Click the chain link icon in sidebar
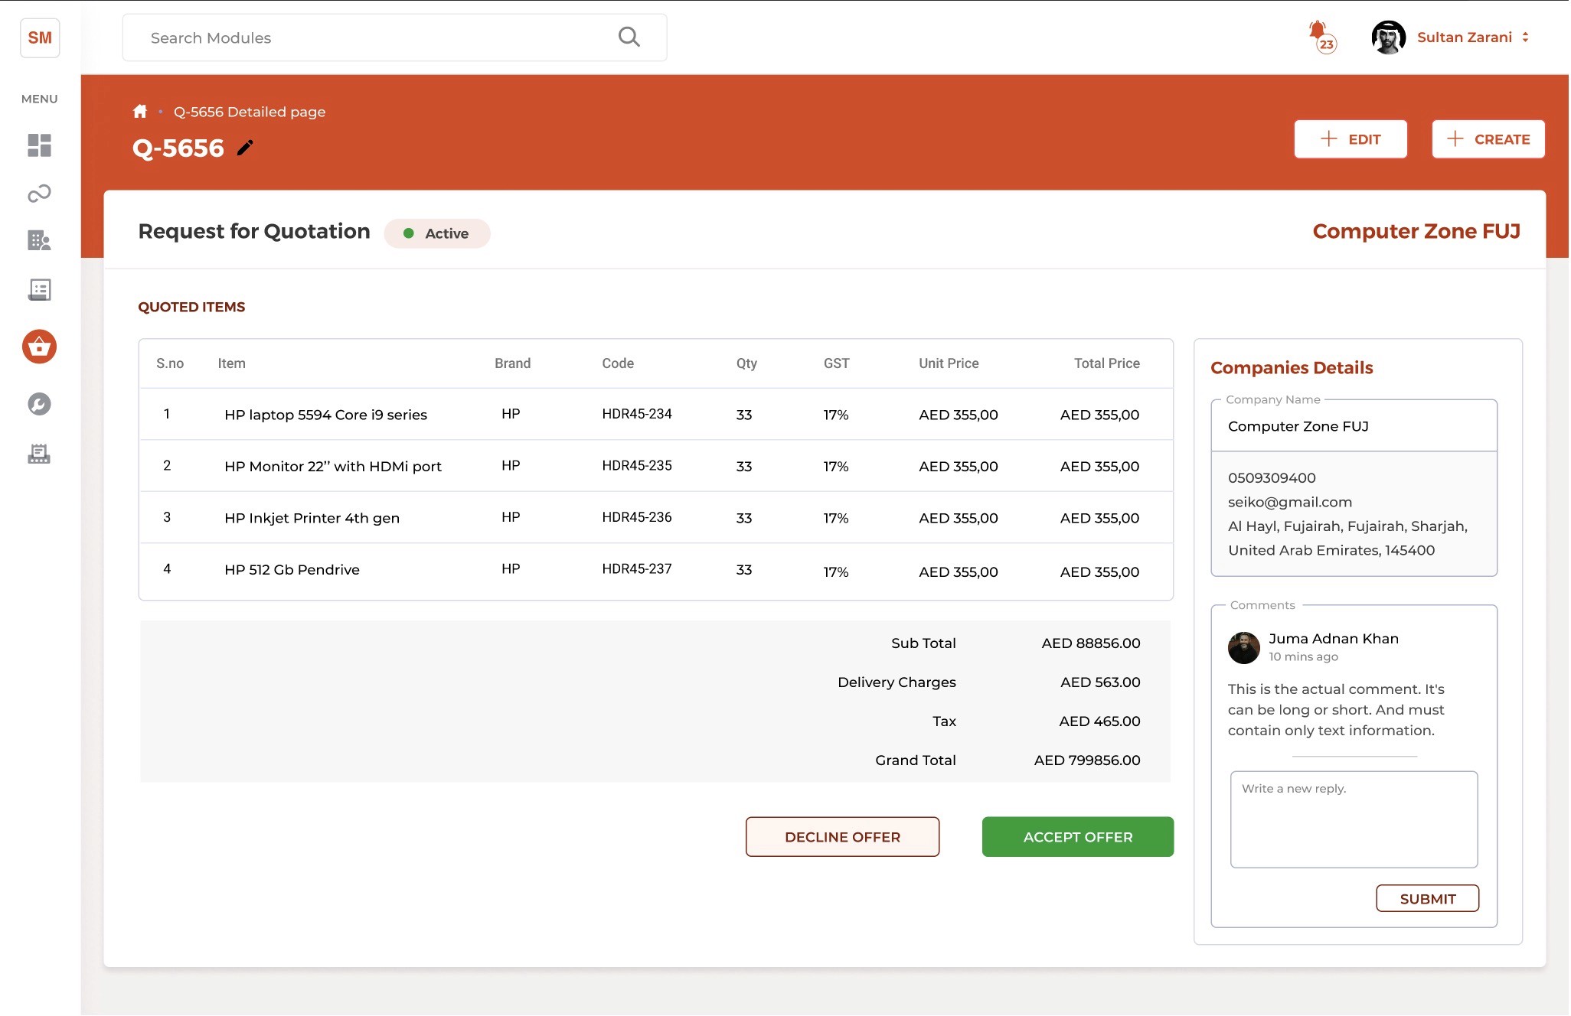Image resolution: width=1571 pixels, height=1016 pixels. tap(39, 194)
